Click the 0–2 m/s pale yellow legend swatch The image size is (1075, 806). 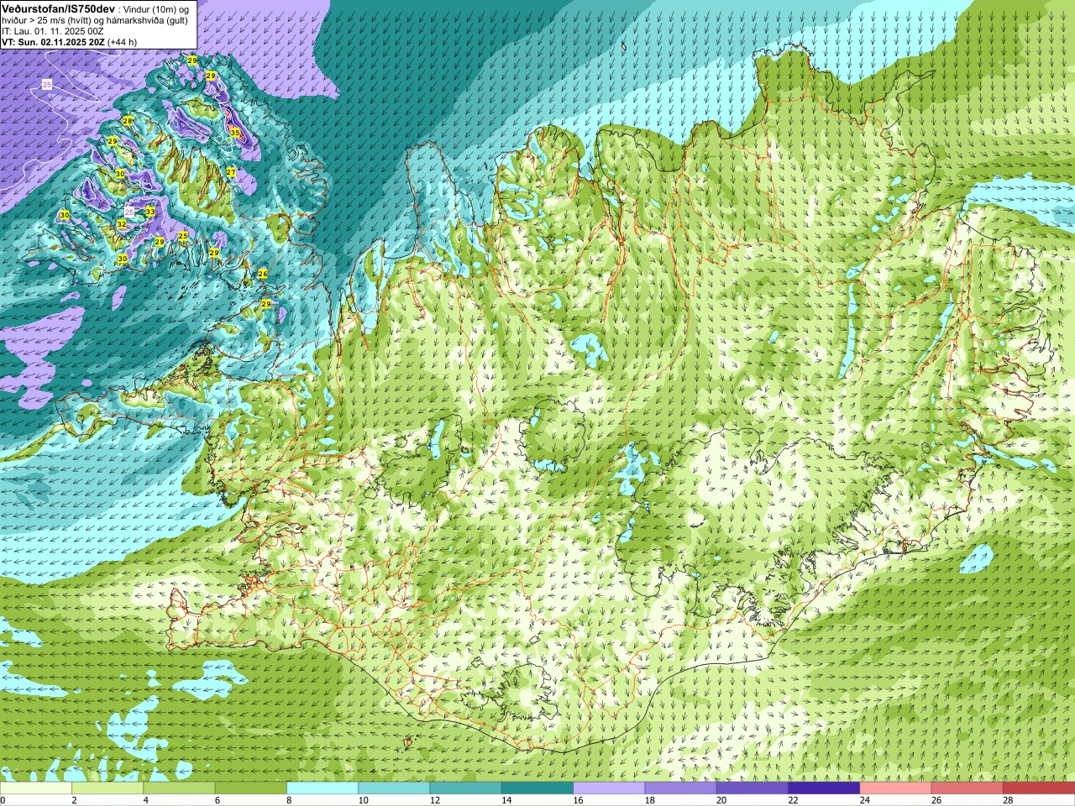pyautogui.click(x=36, y=788)
